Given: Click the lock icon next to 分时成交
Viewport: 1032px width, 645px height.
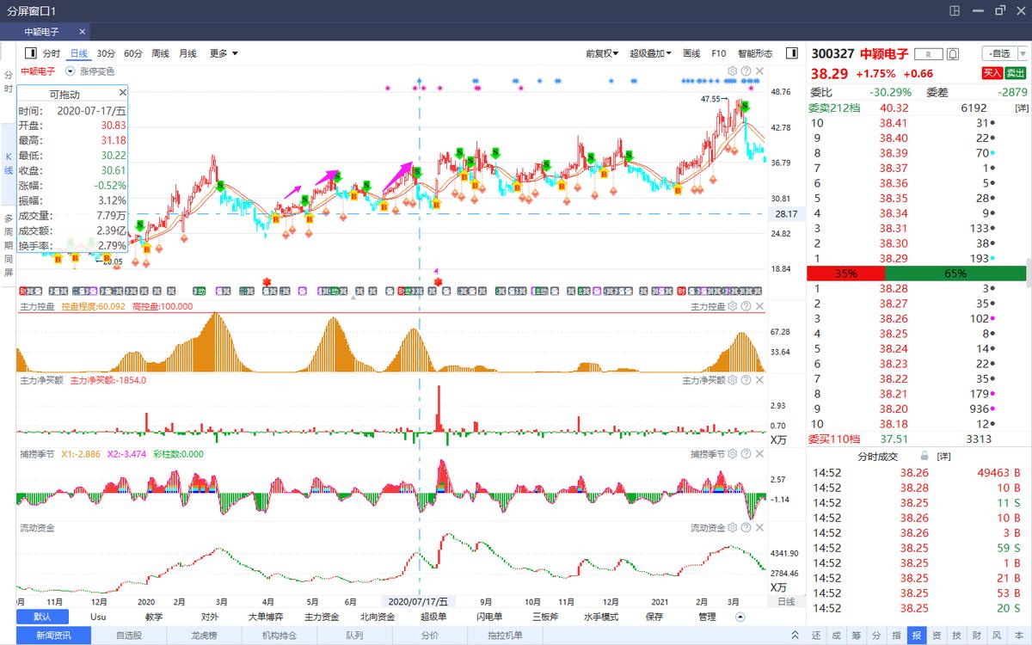Looking at the screenshot, I should [x=924, y=456].
